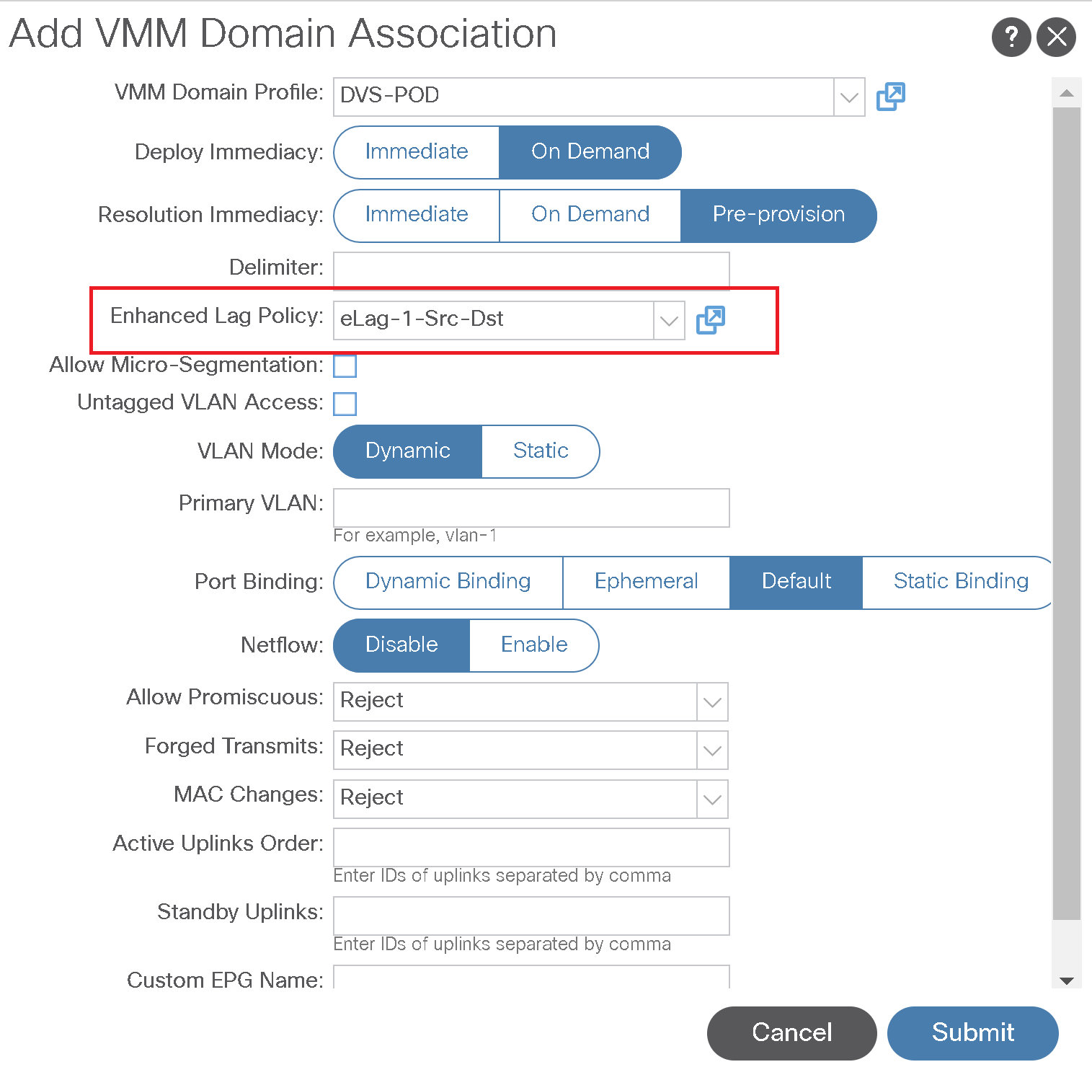Click the eLag-1-Src-Dst policy field
The height and width of the screenshot is (1067, 1092).
(x=494, y=320)
